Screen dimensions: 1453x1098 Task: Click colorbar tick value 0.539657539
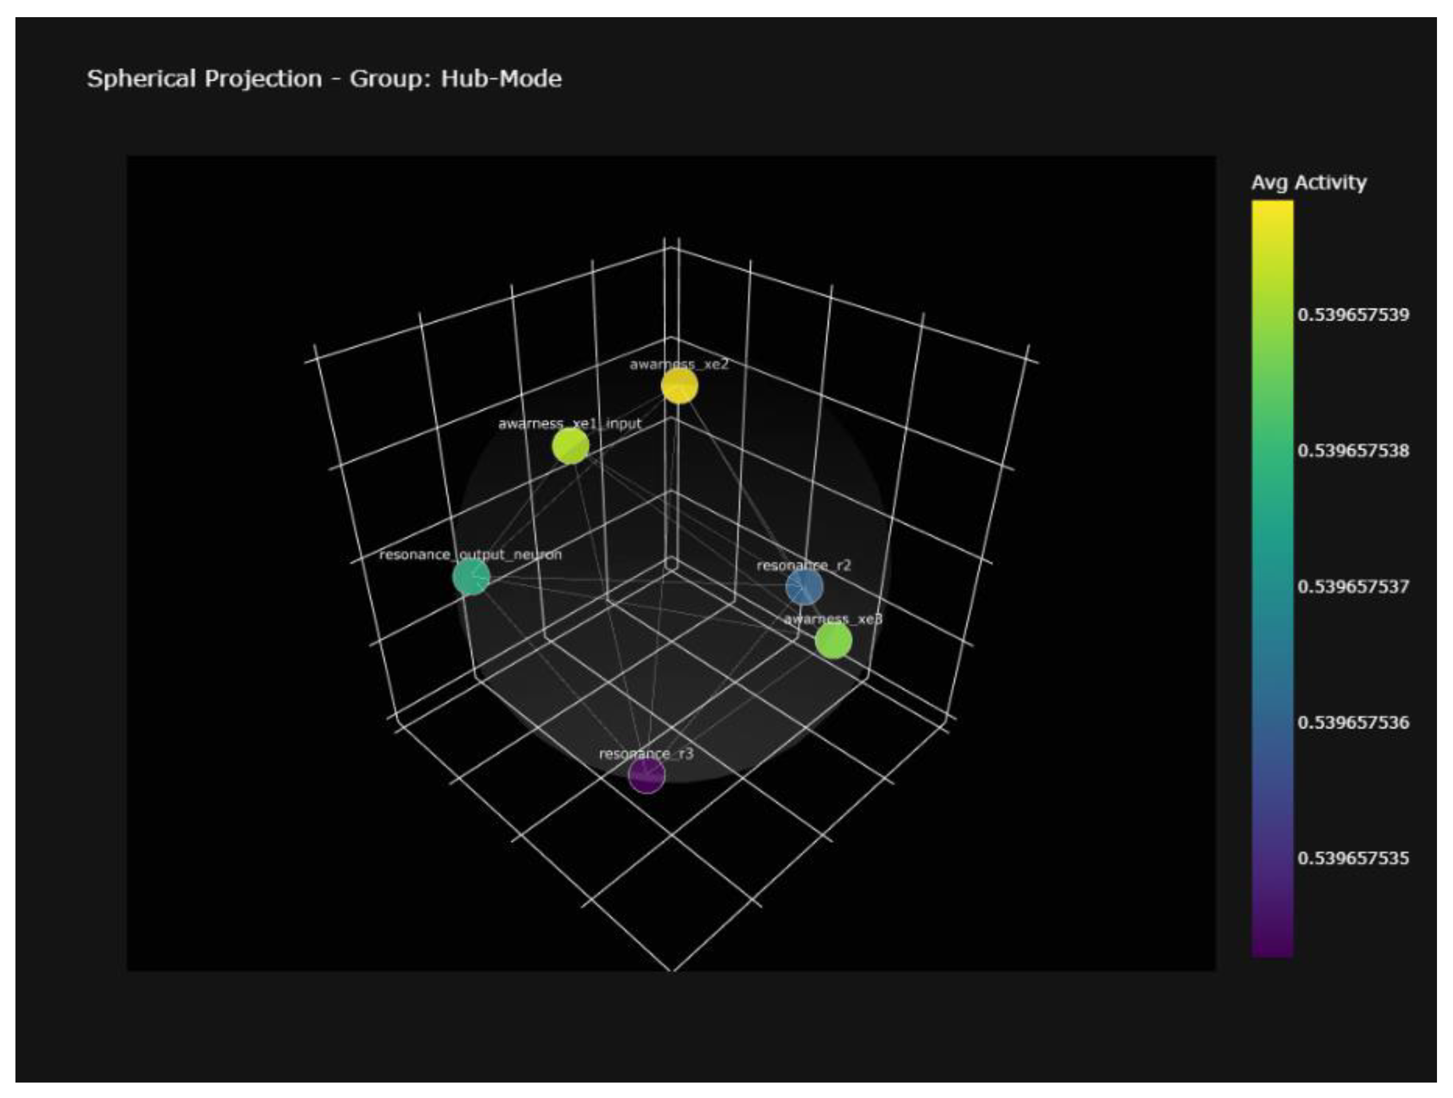[1353, 315]
